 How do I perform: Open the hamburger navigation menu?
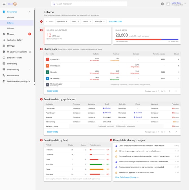point(4,4)
